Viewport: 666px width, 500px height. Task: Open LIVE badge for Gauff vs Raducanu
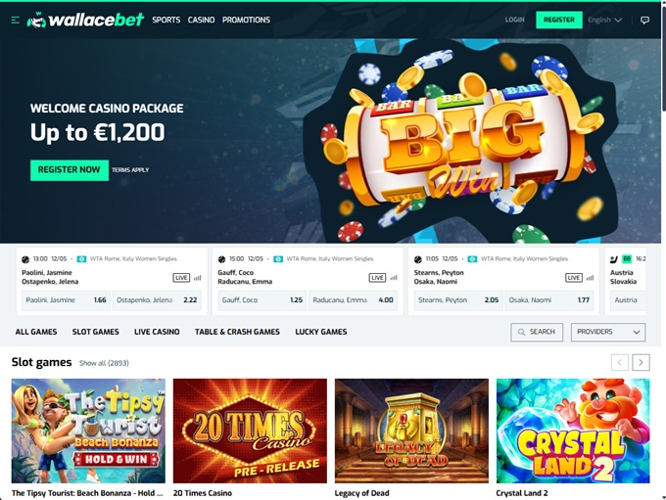(x=378, y=278)
